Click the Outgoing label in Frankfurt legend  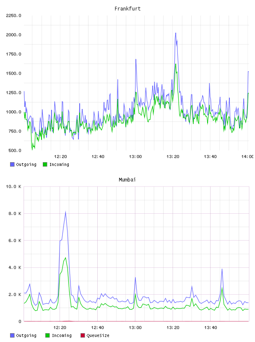point(26,164)
